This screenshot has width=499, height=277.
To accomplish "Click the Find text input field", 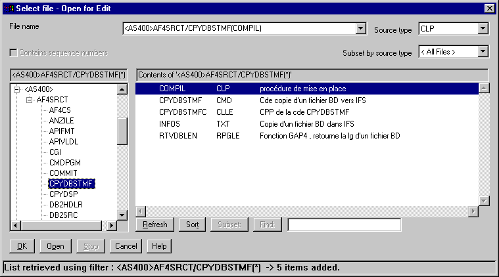I will coord(344,225).
